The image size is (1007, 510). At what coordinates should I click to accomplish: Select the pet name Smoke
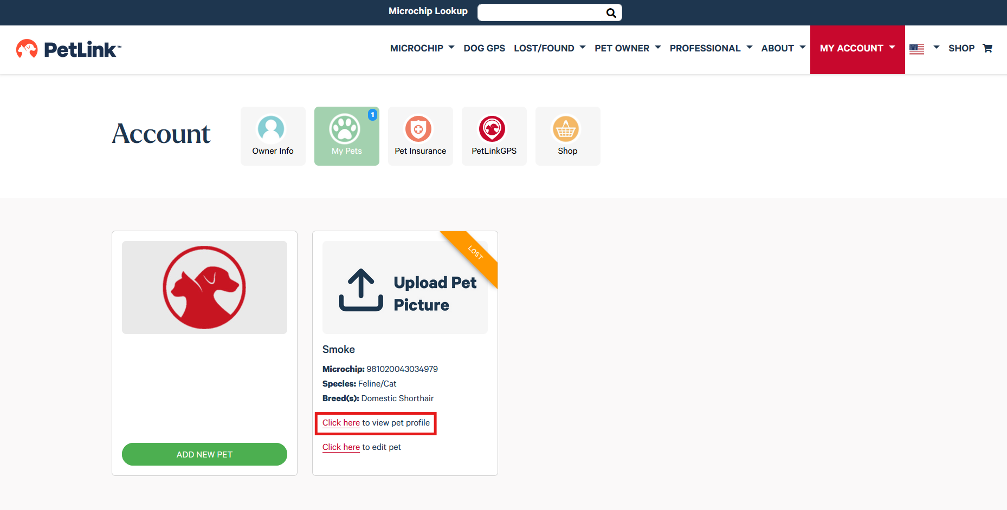coord(339,349)
